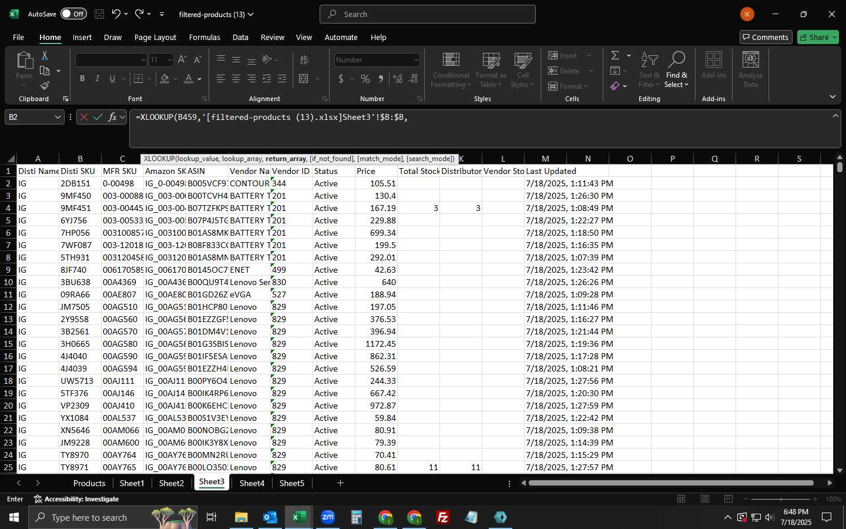
Task: Click the Redo arrow icon
Action: pos(139,14)
